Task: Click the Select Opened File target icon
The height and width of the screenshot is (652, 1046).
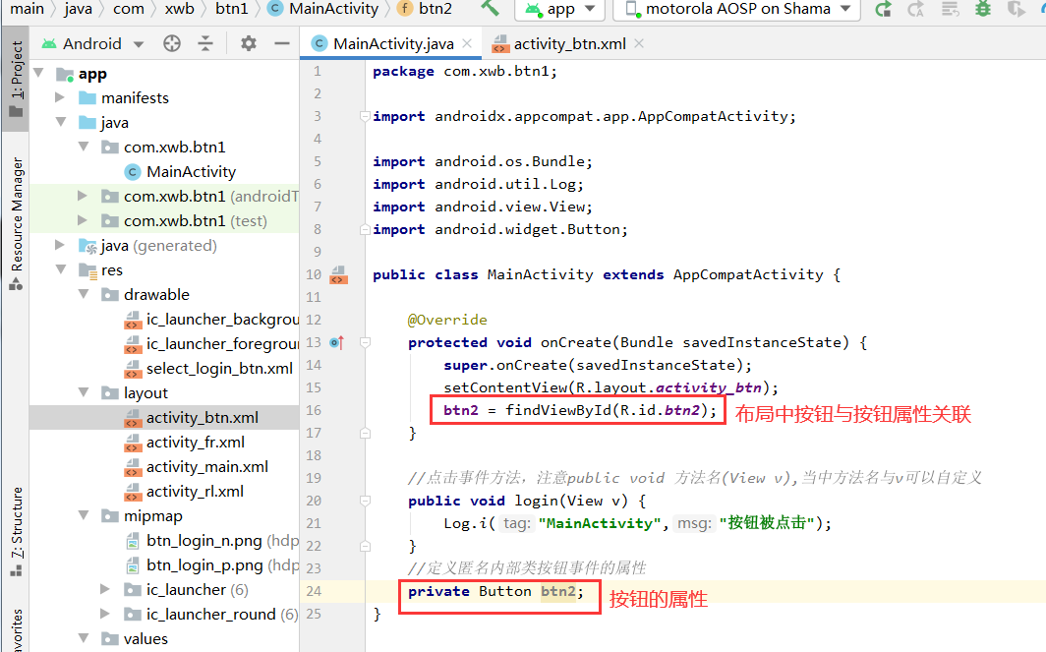Action: 172,44
